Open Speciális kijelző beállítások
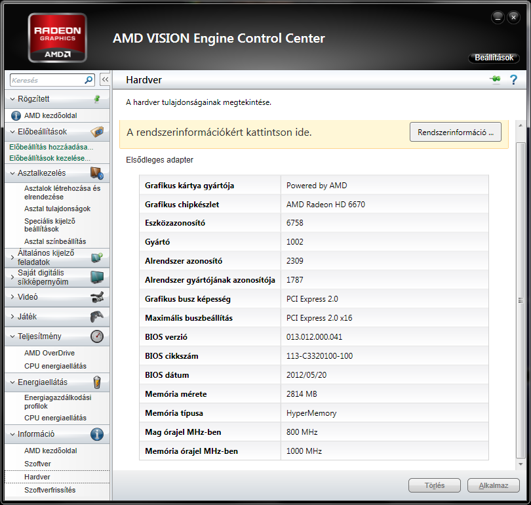531x505 pixels. pyautogui.click(x=50, y=225)
